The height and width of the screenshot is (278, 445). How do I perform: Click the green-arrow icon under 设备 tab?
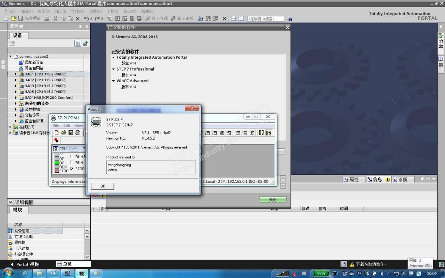[x=85, y=43]
